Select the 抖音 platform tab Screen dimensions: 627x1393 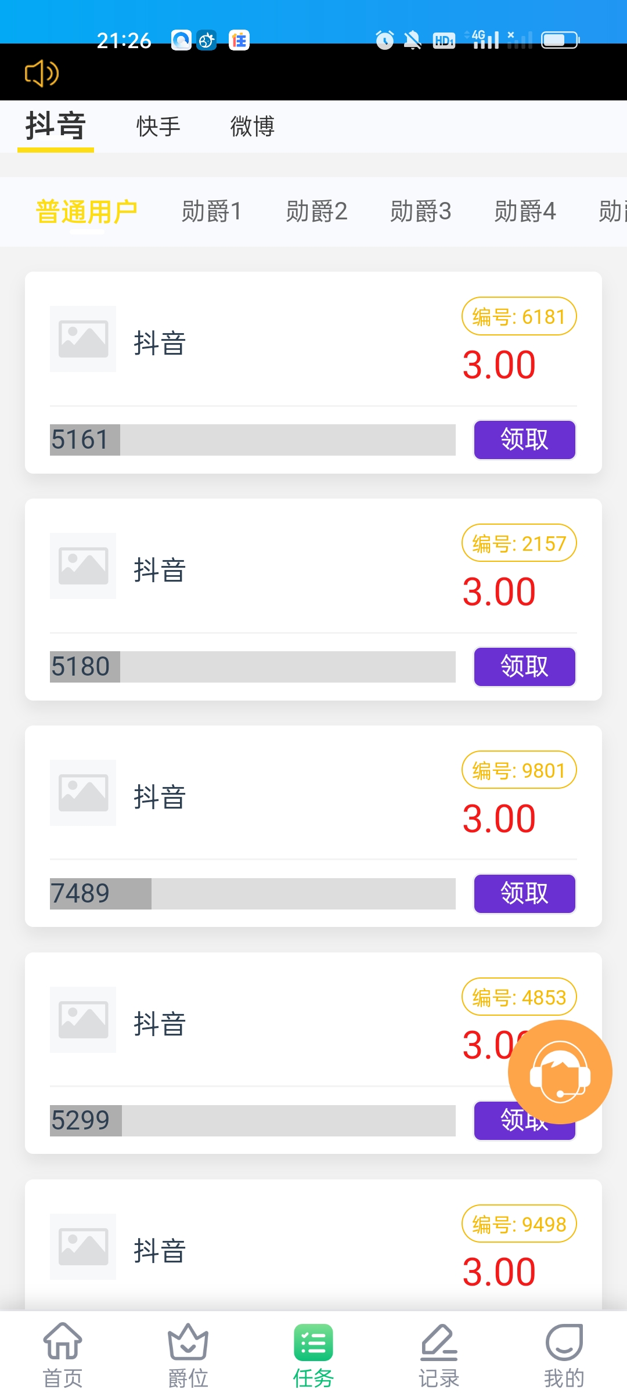(x=56, y=127)
